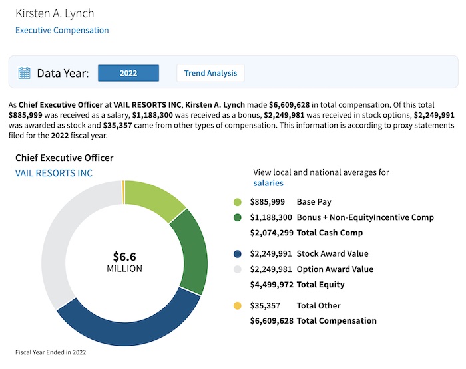Viewport: 466px width, 369px height.
Task: Click the Total Compensation amount $6,609,628 in legend
Action: coord(270,321)
